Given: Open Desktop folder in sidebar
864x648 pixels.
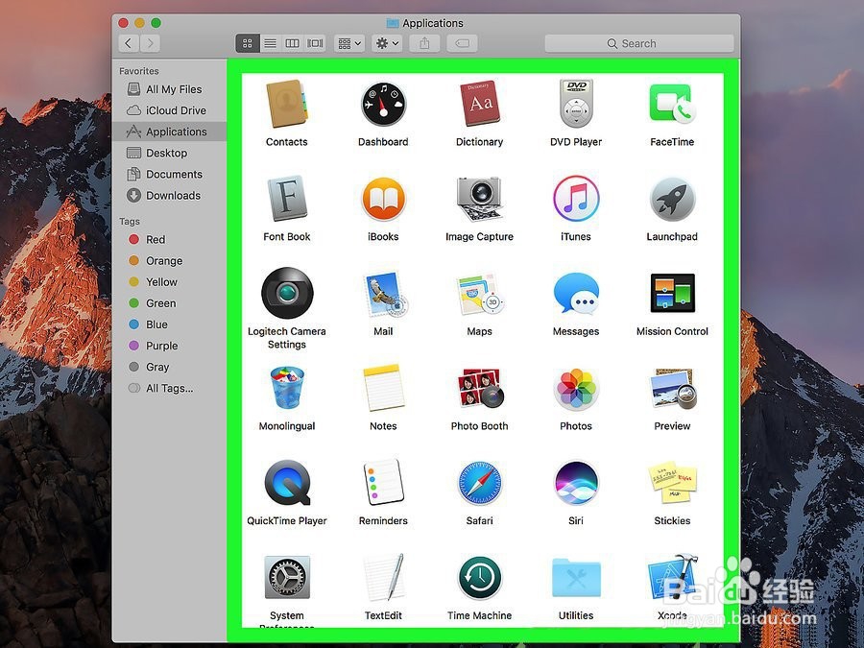Looking at the screenshot, I should click(170, 153).
